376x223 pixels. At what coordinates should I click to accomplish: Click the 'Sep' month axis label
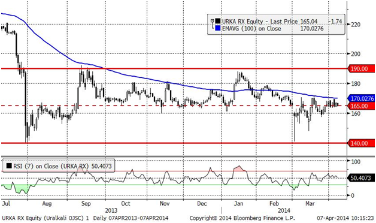click(x=86, y=204)
